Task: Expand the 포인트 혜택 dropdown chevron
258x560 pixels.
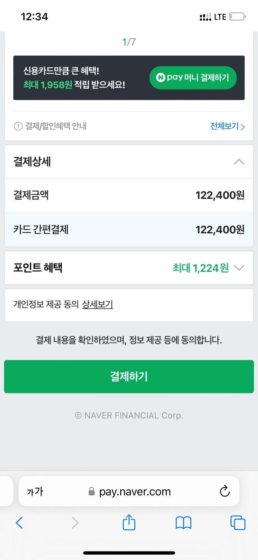Action: pyautogui.click(x=239, y=268)
